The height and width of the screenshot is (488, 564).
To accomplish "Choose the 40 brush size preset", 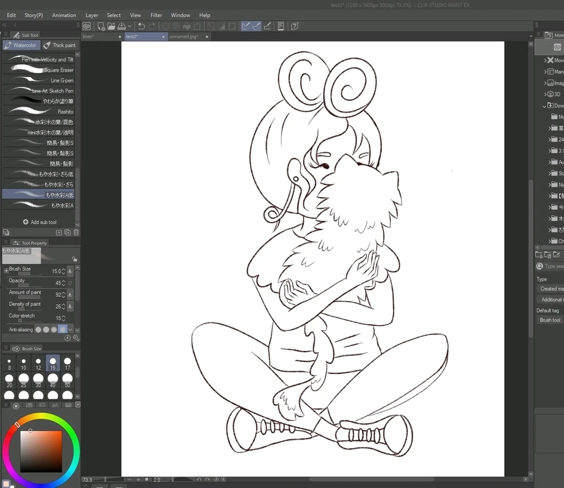I will [x=52, y=380].
